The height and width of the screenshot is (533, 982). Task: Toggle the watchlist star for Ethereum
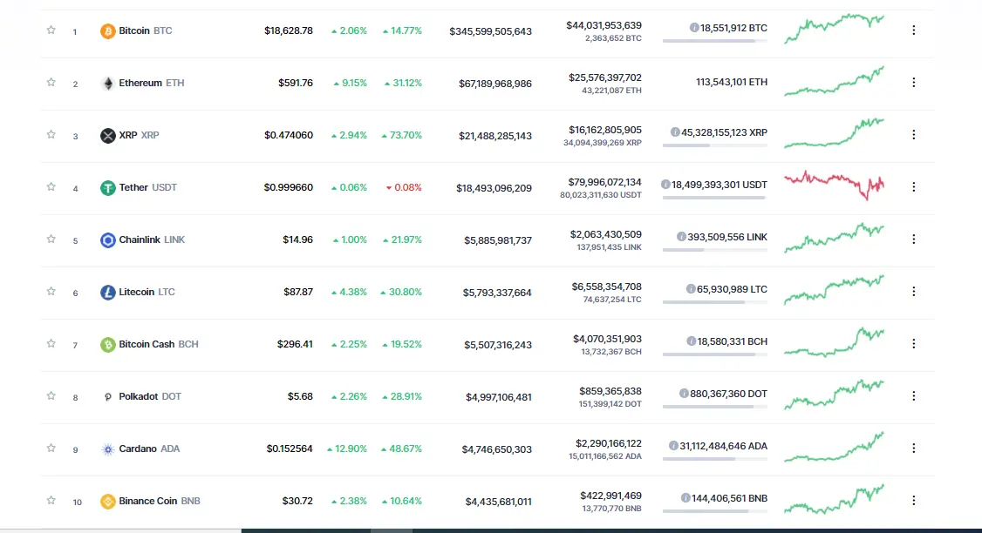51,83
